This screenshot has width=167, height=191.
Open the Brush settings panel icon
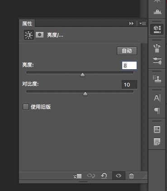click(157, 61)
